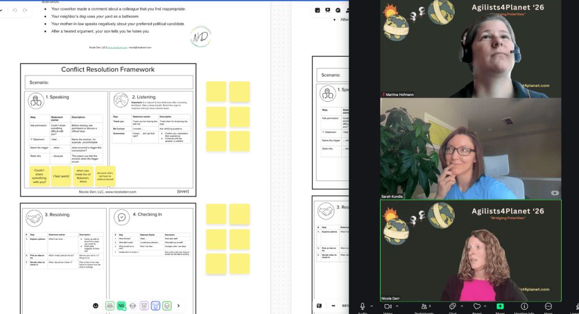Click 'Your mother-in-law speaks negatively' bullet text
Screen dimensions: 579x314
(118, 24)
